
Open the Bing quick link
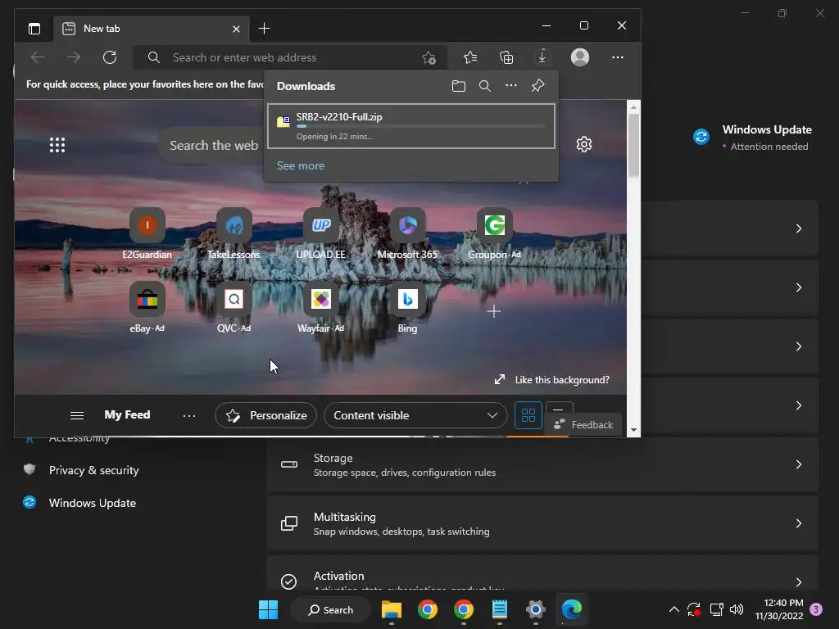tap(408, 308)
